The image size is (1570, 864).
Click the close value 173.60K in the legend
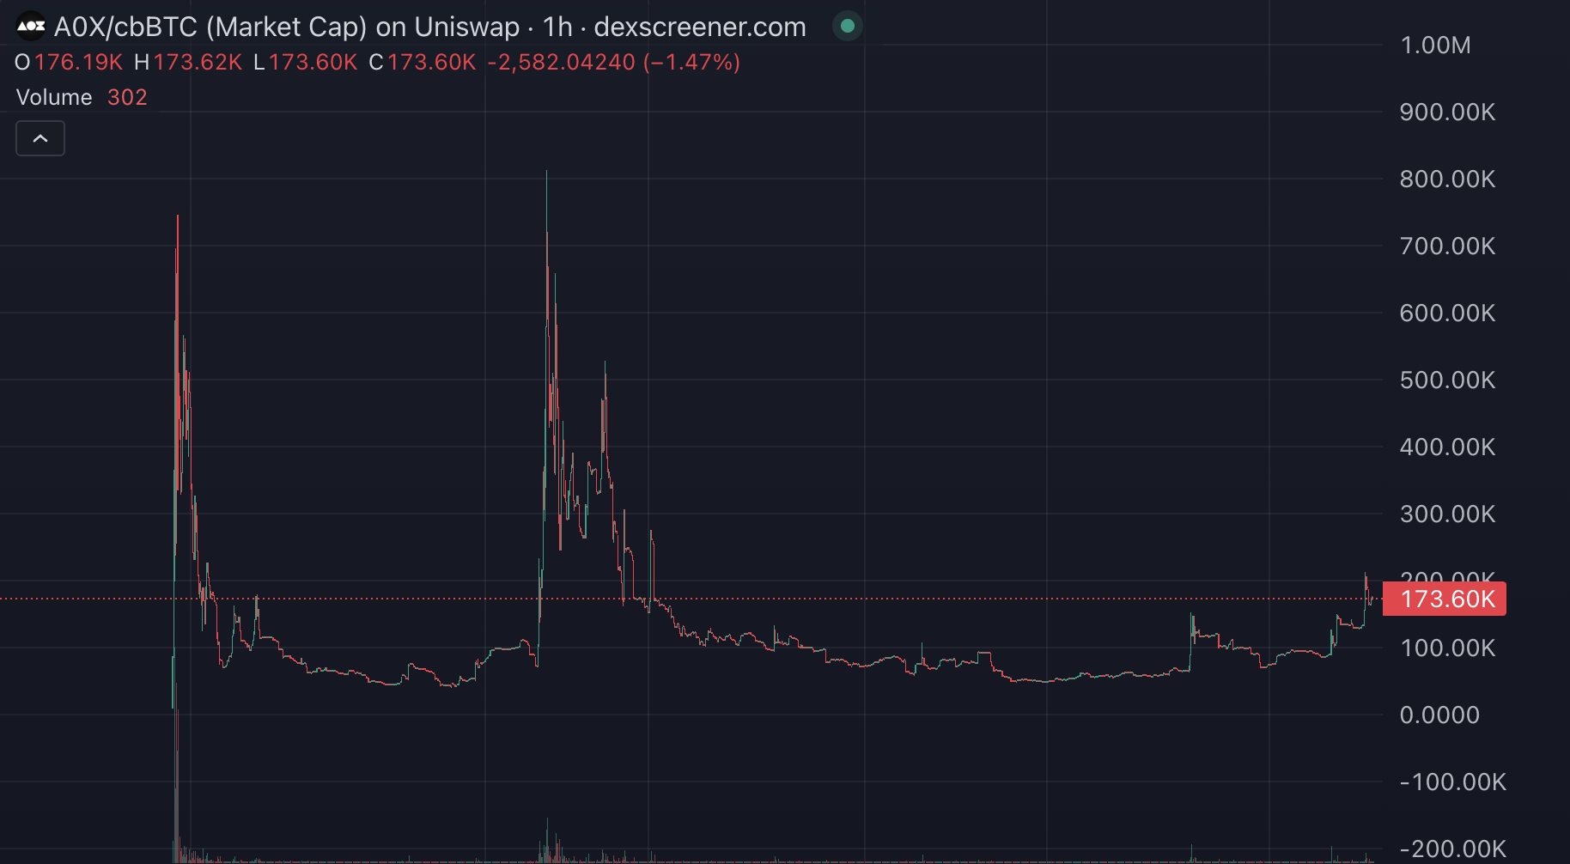coord(431,62)
